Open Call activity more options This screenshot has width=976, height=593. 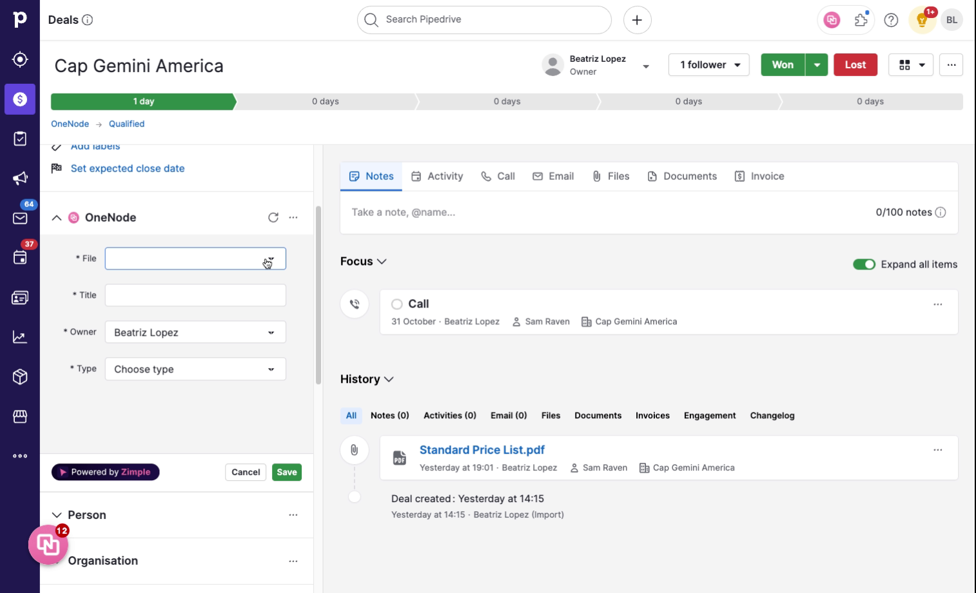(x=938, y=304)
